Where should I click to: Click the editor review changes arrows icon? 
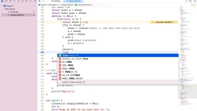coord(187,1)
